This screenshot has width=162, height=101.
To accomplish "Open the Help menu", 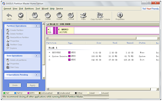I will click(x=52, y=9).
